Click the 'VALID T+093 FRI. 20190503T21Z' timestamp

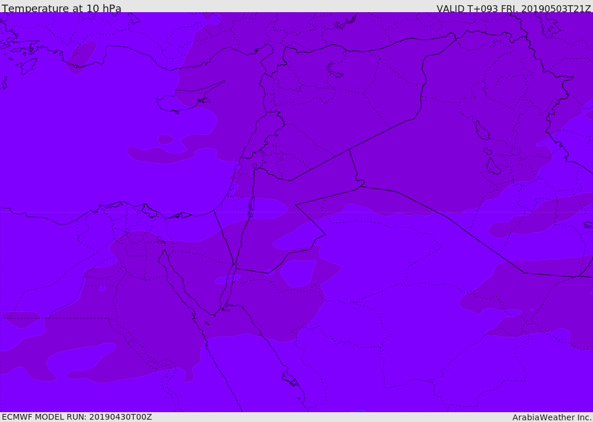pos(514,9)
